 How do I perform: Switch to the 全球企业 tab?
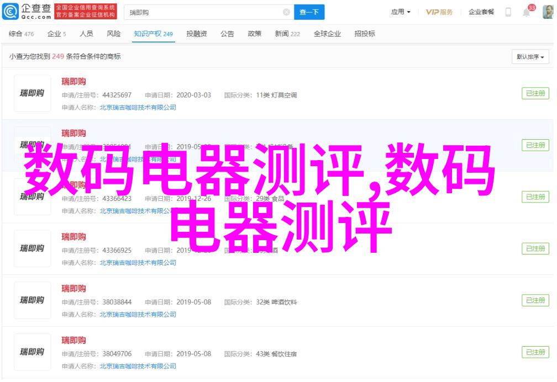327,34
